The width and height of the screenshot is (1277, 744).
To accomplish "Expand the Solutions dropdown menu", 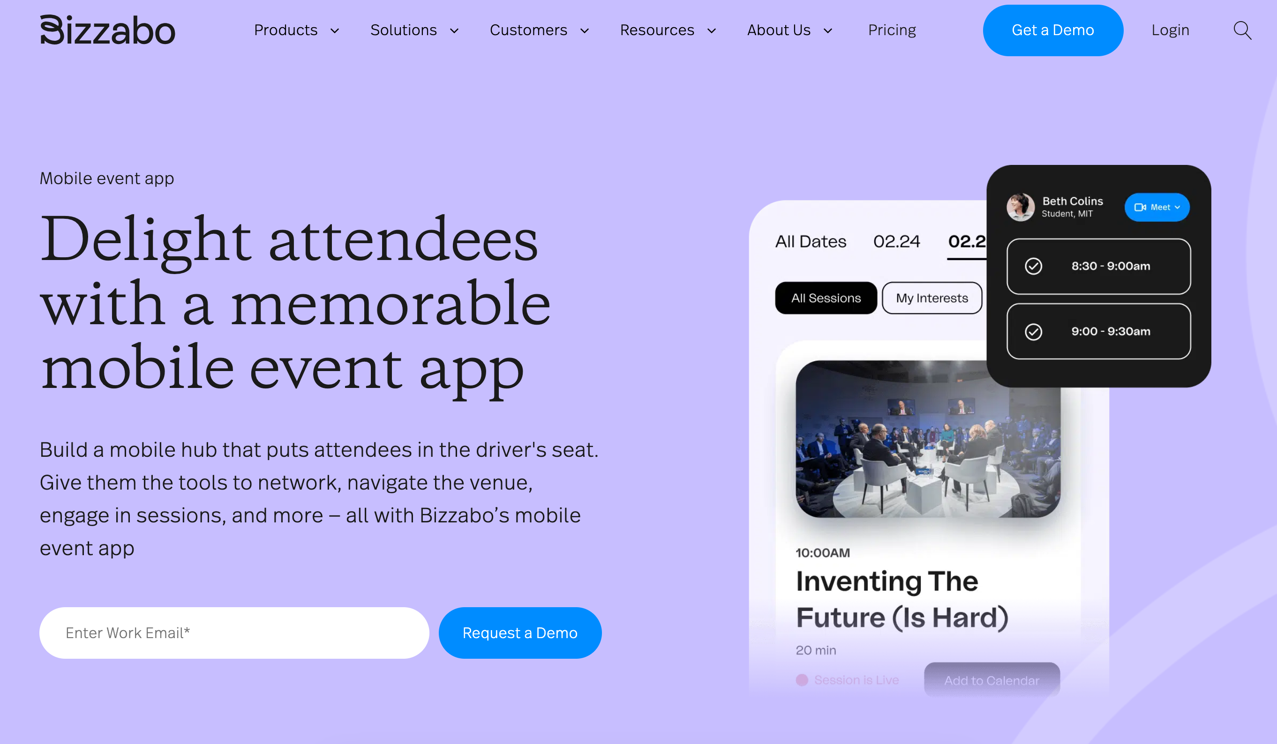I will pyautogui.click(x=415, y=29).
